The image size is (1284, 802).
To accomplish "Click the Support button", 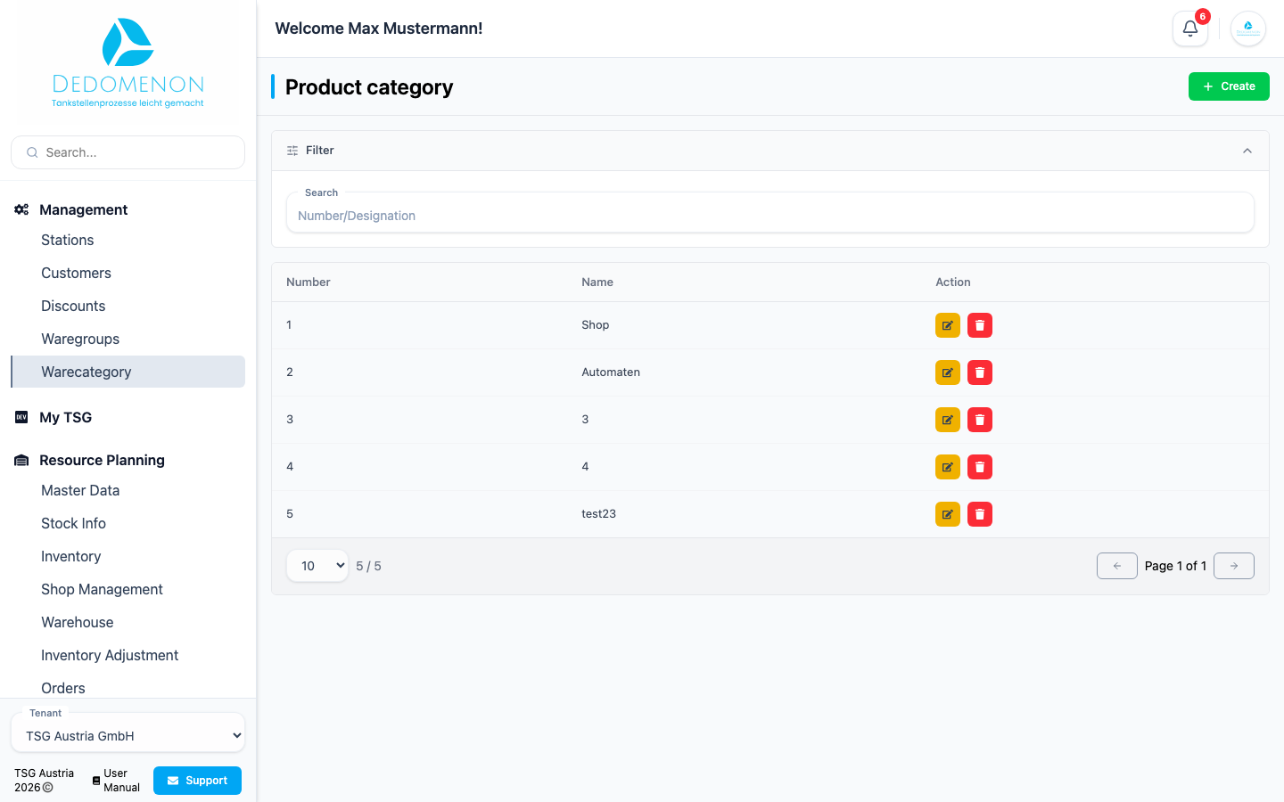I will 197,781.
